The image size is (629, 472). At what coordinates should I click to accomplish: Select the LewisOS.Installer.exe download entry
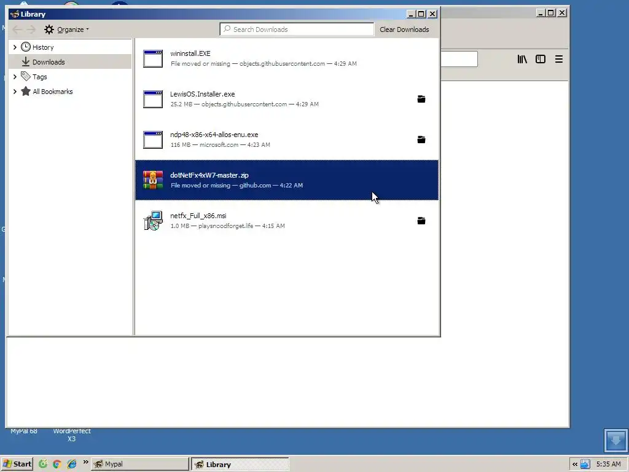(x=287, y=99)
